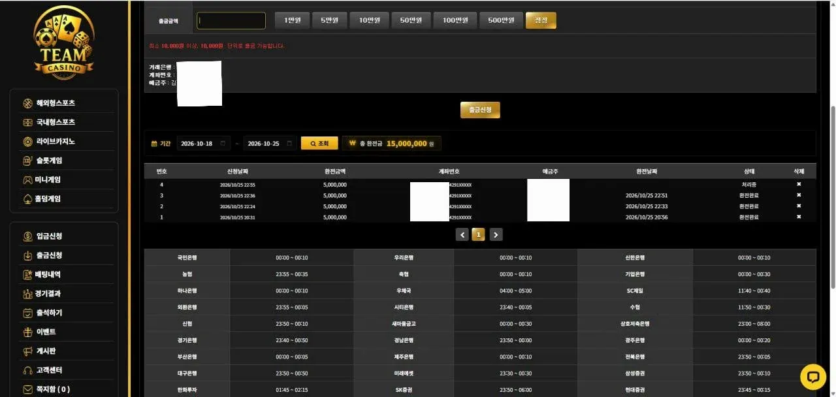The image size is (836, 397).
Task: Add 10만원 to withdrawal amount
Action: [369, 21]
